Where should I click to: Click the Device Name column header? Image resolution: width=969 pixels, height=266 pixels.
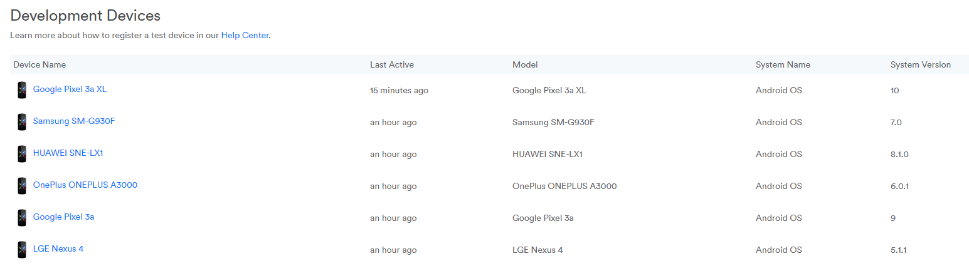coord(40,64)
